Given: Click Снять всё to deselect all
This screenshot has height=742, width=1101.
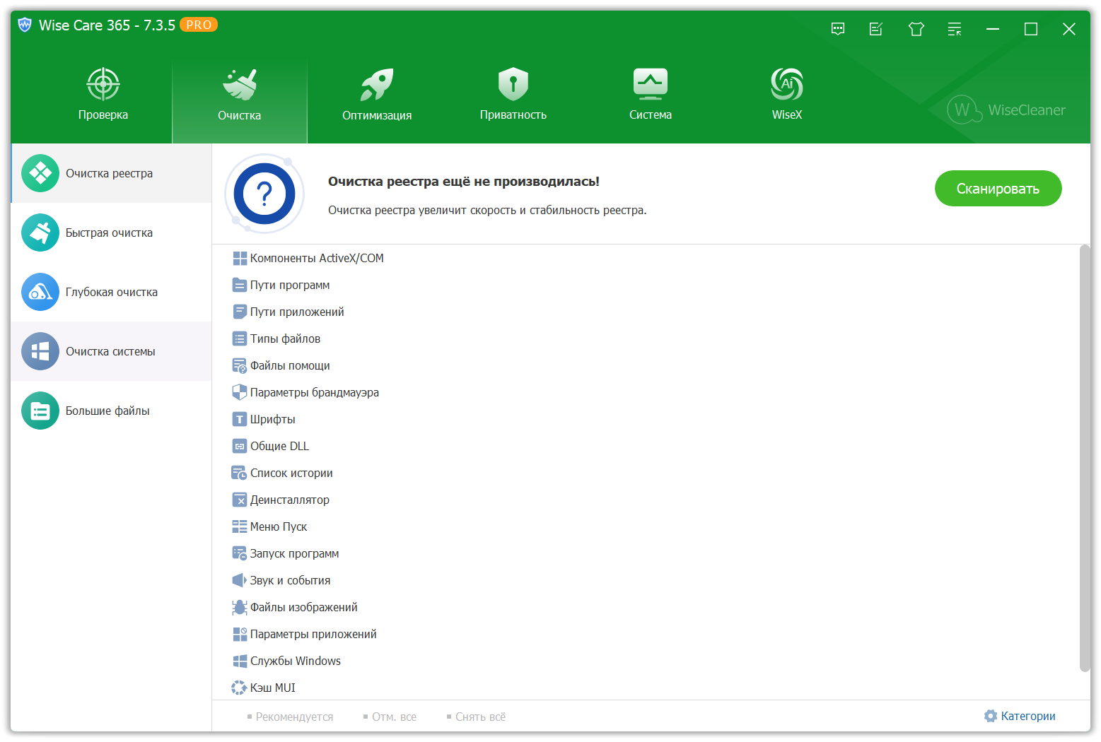Looking at the screenshot, I should (479, 717).
